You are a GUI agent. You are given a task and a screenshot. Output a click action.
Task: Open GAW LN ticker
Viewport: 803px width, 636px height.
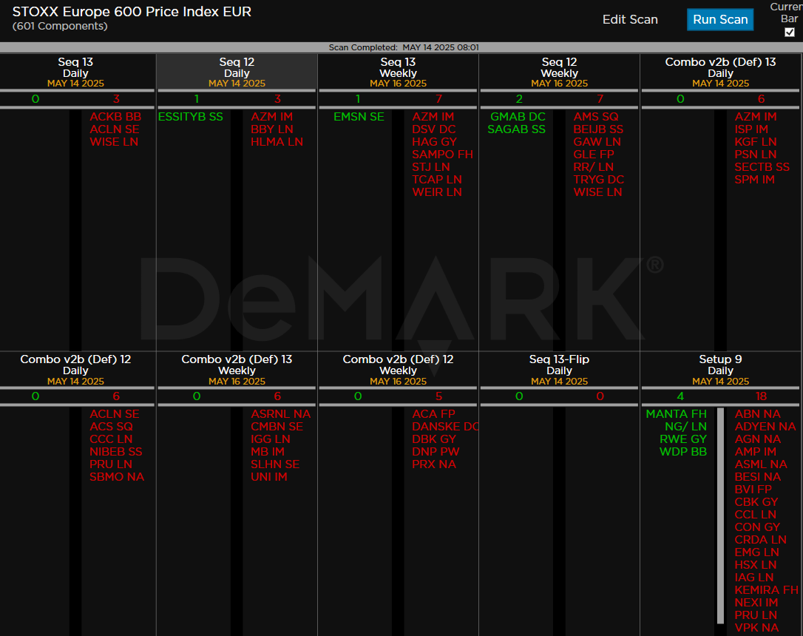(597, 142)
